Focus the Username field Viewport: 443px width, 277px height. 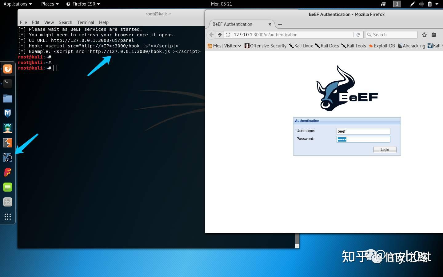click(x=363, y=131)
